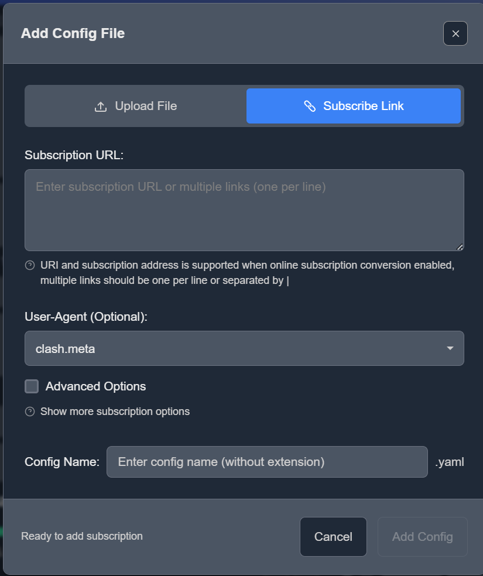Close the Add Config File dialog
Viewport: 483px width, 576px height.
point(455,33)
